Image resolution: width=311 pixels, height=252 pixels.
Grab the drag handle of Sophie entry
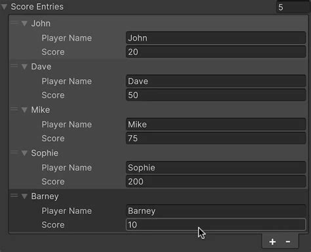pos(14,153)
